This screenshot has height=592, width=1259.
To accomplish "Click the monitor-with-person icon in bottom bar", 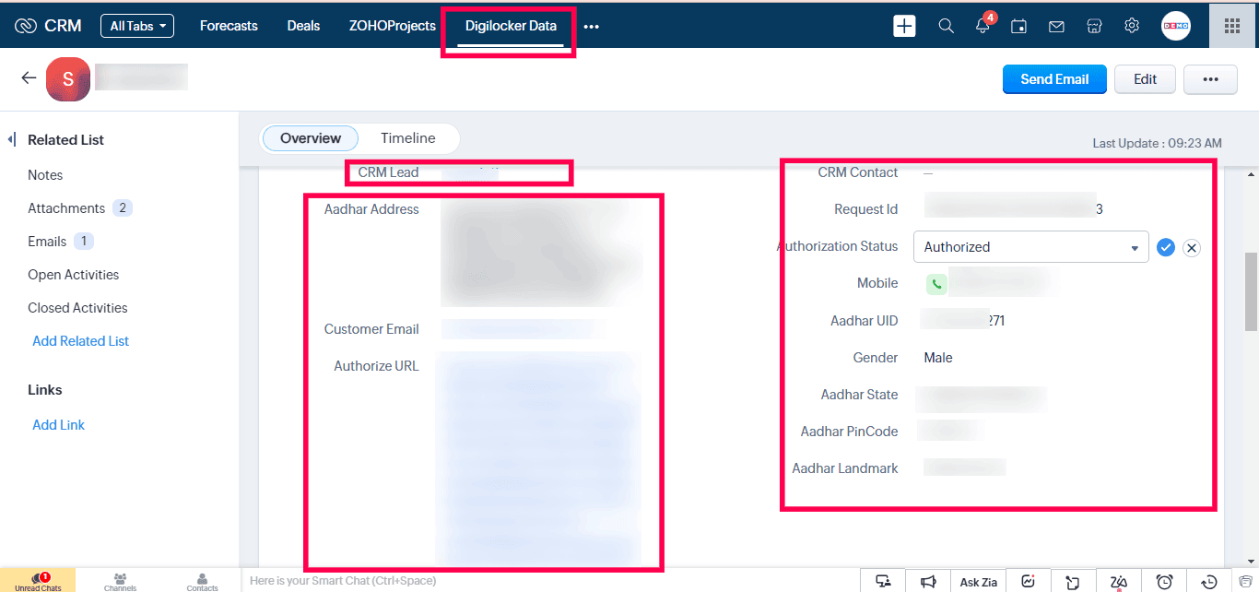I will pyautogui.click(x=883, y=581).
